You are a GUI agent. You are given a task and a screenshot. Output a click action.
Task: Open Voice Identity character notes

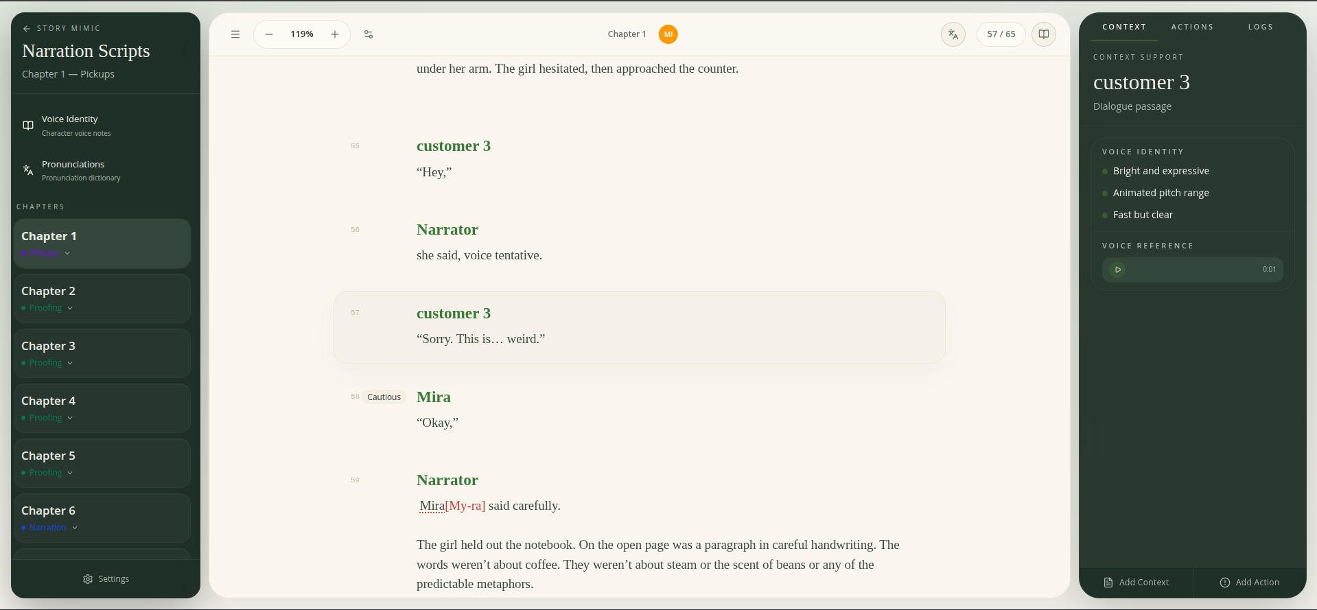tap(69, 126)
